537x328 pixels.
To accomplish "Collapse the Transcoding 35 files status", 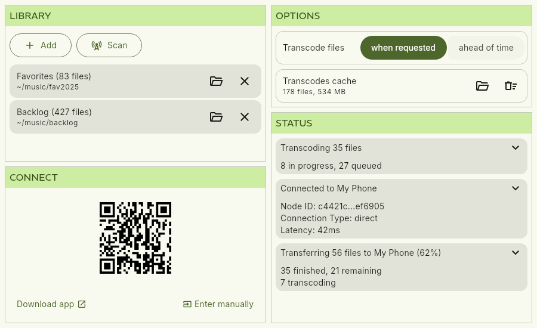I will (516, 148).
